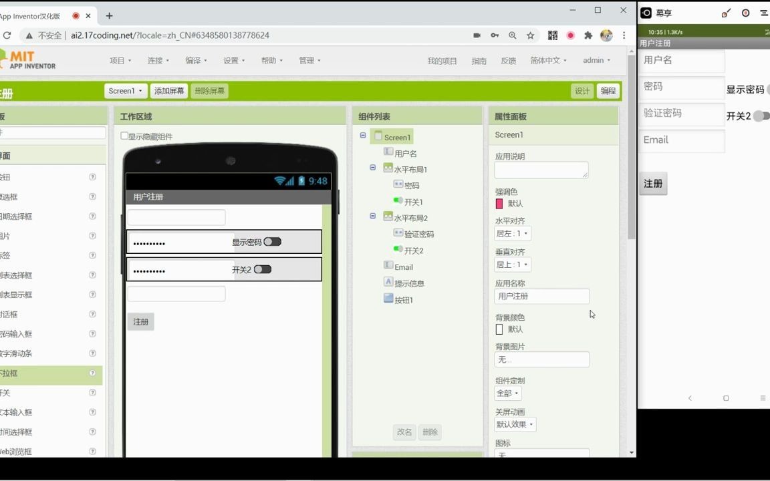
Task: Click the 强调色 default color swatch
Action: (x=499, y=203)
